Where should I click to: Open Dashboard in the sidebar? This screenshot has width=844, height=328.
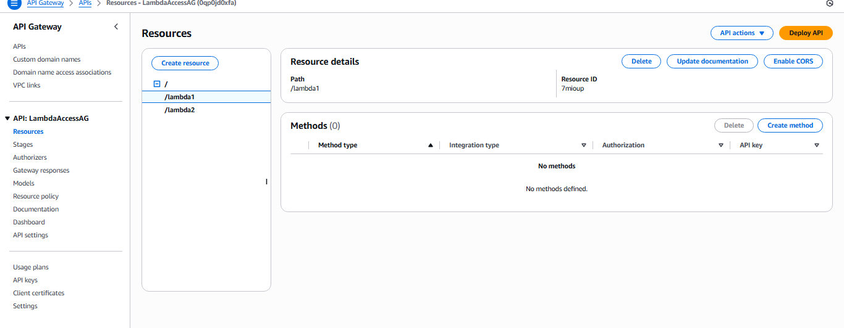click(29, 222)
